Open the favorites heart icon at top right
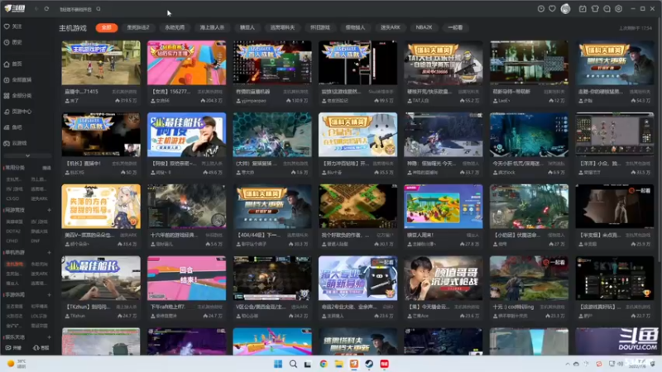This screenshot has height=372, width=662. (552, 9)
